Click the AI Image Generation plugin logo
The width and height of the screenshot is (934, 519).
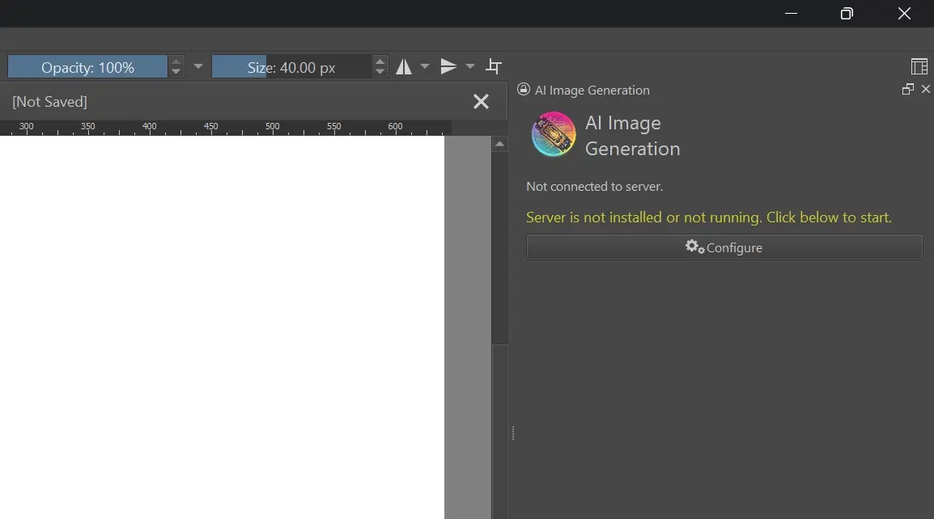pyautogui.click(x=554, y=134)
